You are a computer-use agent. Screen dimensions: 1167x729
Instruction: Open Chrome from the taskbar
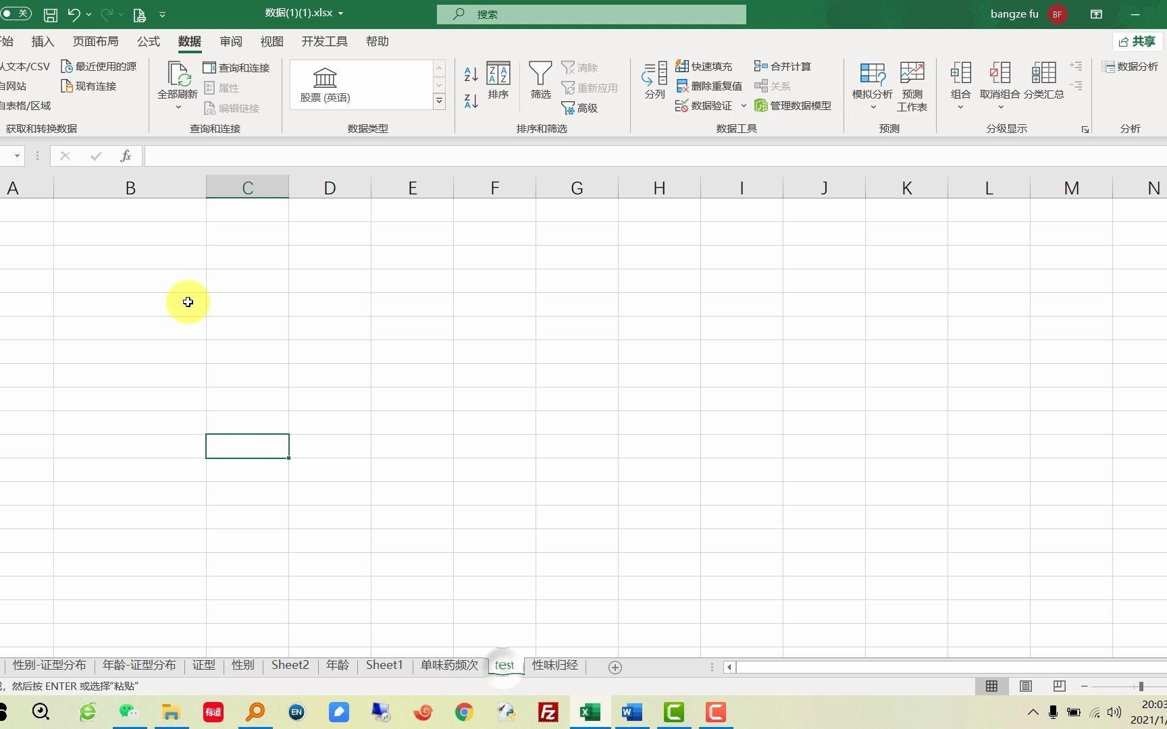point(464,712)
